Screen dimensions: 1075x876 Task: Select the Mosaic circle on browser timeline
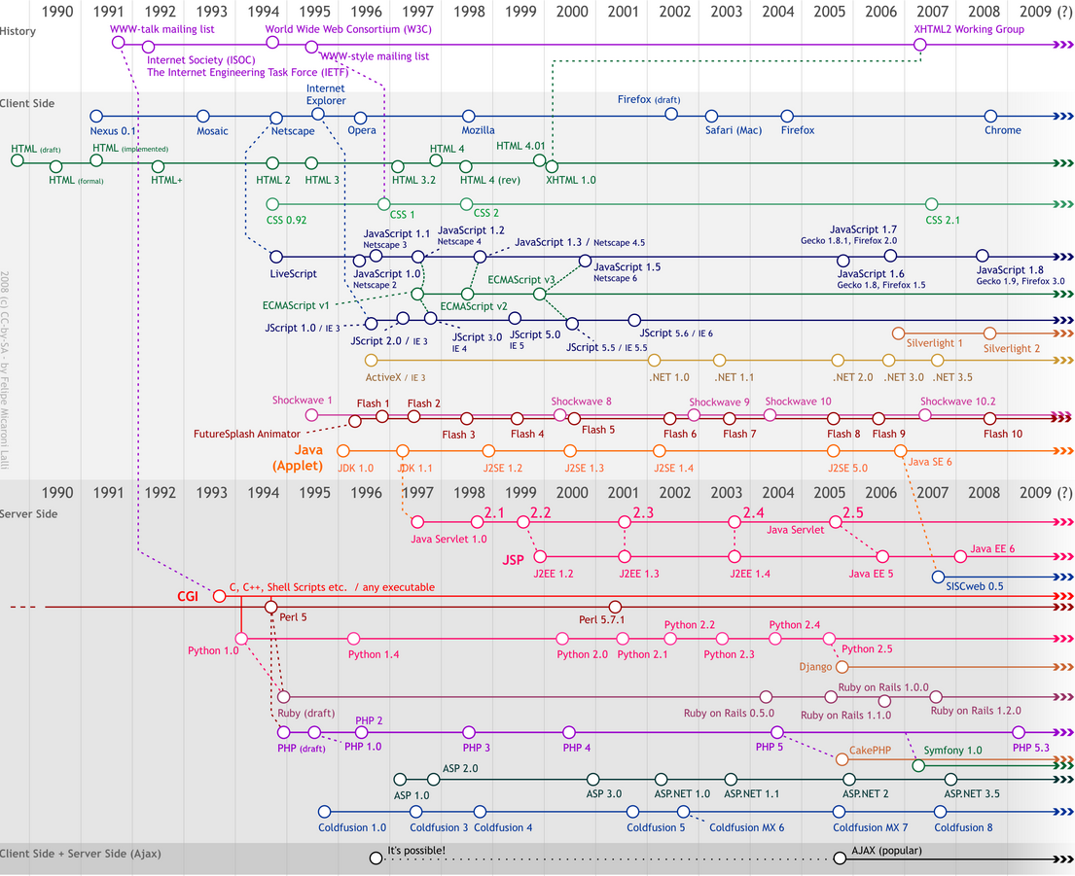point(203,117)
